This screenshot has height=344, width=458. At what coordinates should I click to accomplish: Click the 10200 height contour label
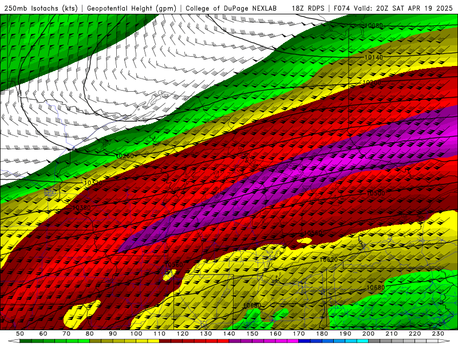coord(372,83)
